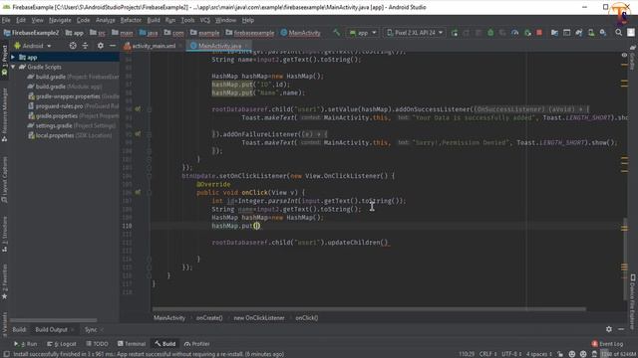Toggle the read-only lock icon in status bar
This screenshot has height=358, width=638.
pos(560,354)
